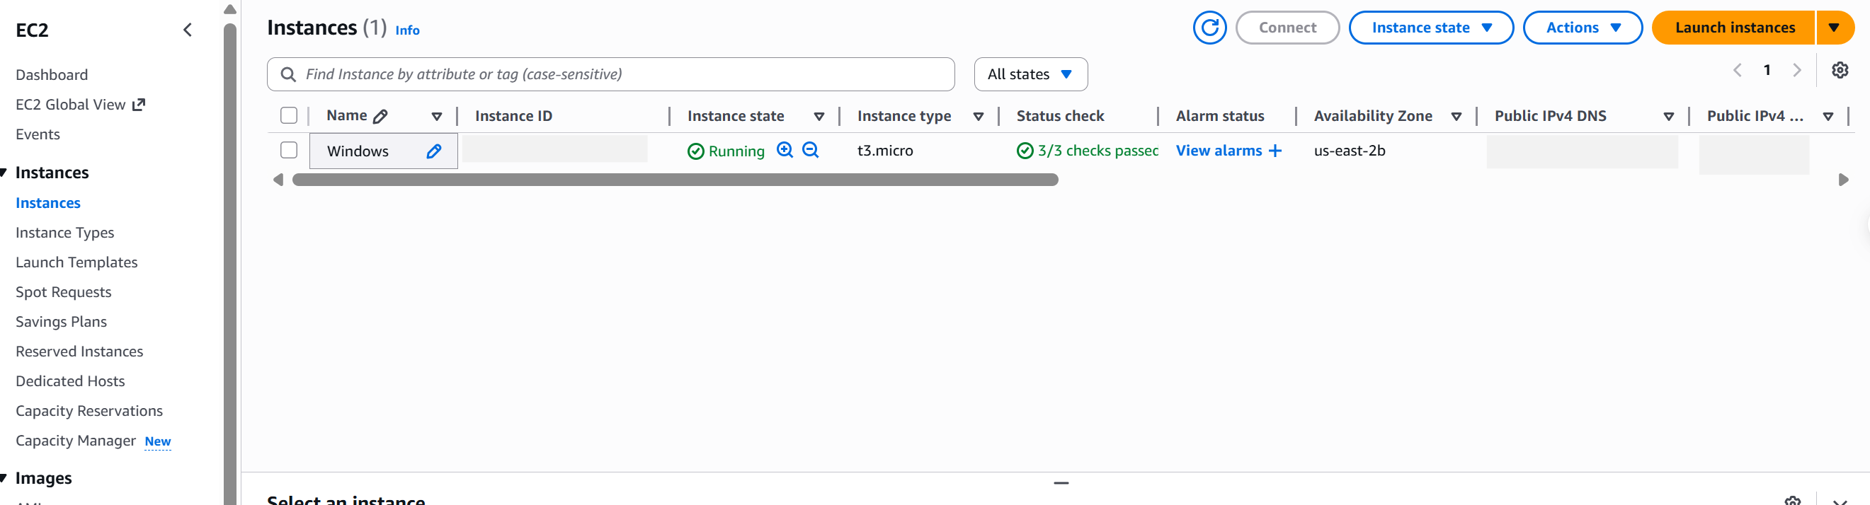Go to next page of instances
1870x505 pixels.
click(1796, 71)
